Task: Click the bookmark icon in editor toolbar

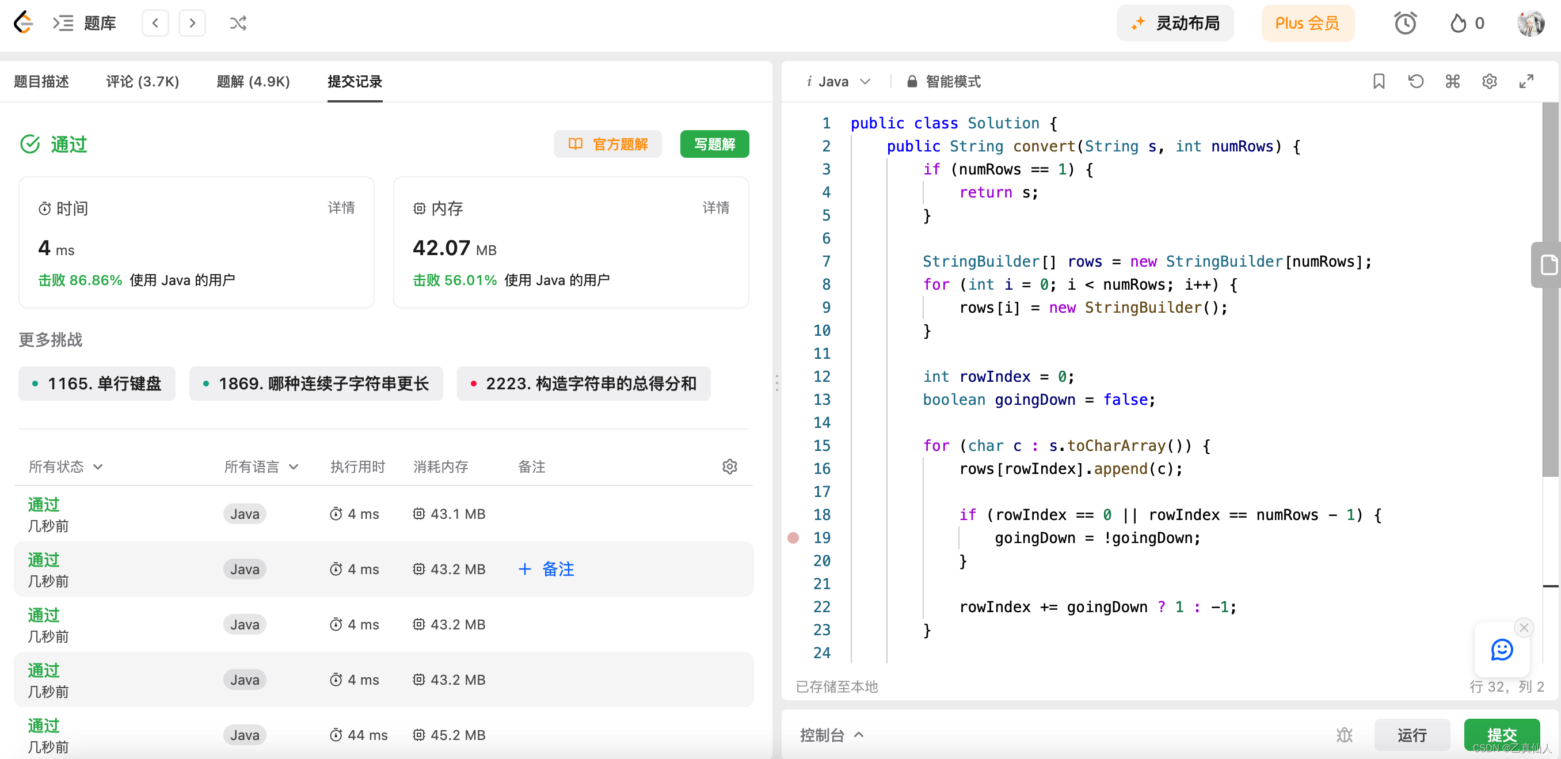Action: click(x=1379, y=81)
